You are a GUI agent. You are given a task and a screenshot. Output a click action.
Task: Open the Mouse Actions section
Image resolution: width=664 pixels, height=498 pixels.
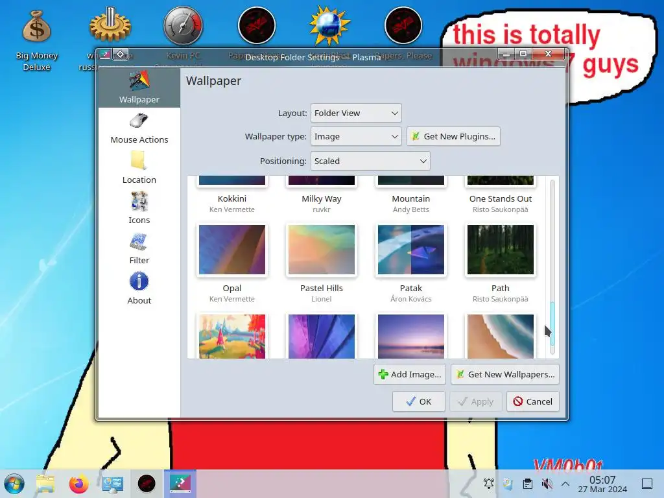click(139, 128)
